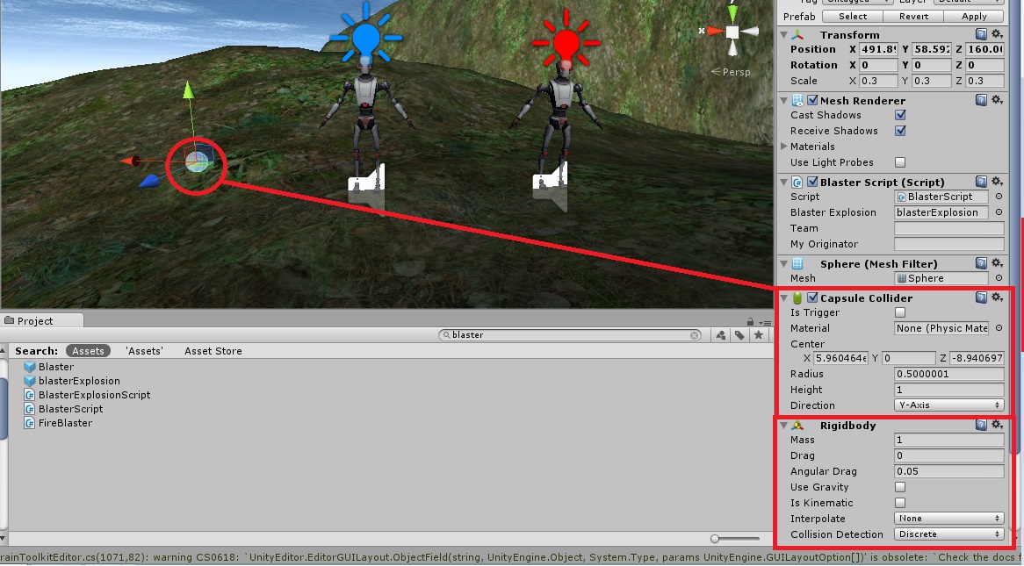Screen dimensions: 1024x566
Task: Toggle Mesh Renderer enabled checkbox
Action: pos(812,100)
